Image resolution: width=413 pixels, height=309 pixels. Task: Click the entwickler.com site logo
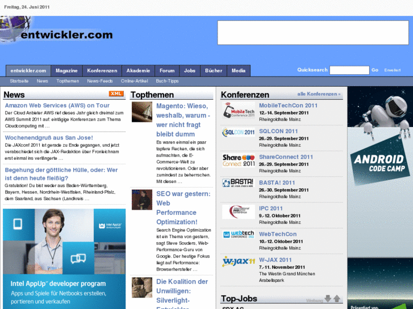point(57,30)
